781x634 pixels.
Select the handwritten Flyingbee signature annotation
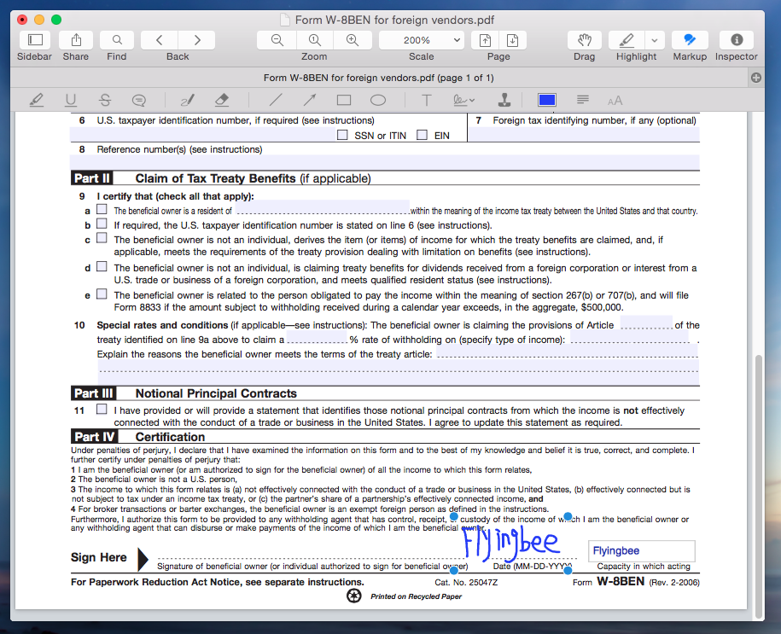[x=511, y=542]
